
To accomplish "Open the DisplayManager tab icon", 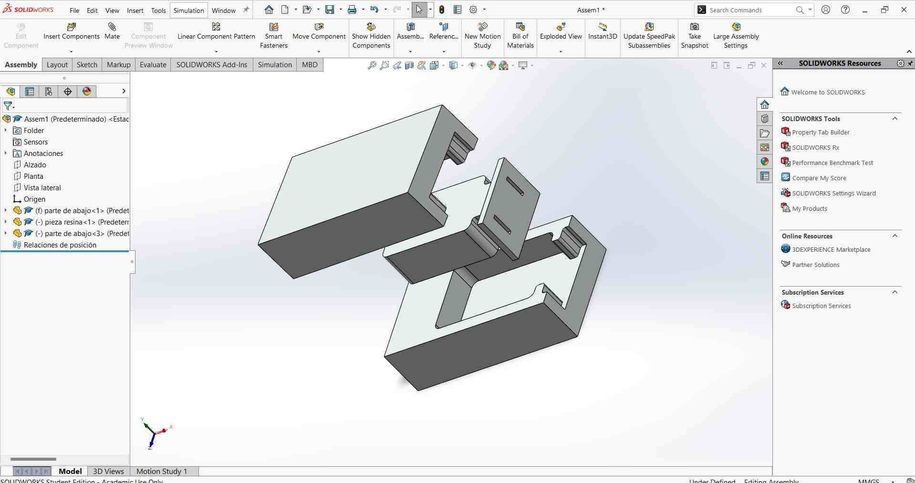I will pyautogui.click(x=87, y=91).
